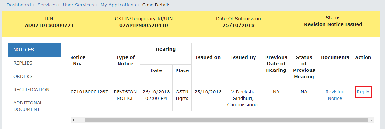Click the Type of Notice column header
The width and height of the screenshot is (385, 129).
(x=125, y=60)
